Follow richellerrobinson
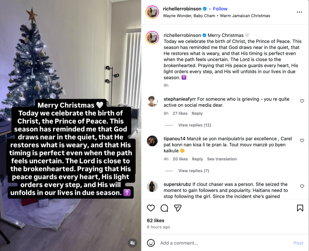Viewport: 309px width, 251px height. pos(220,9)
